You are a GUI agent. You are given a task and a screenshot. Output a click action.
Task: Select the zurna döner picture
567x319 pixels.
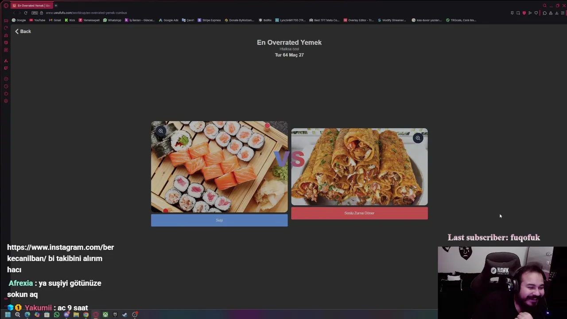[359, 167]
